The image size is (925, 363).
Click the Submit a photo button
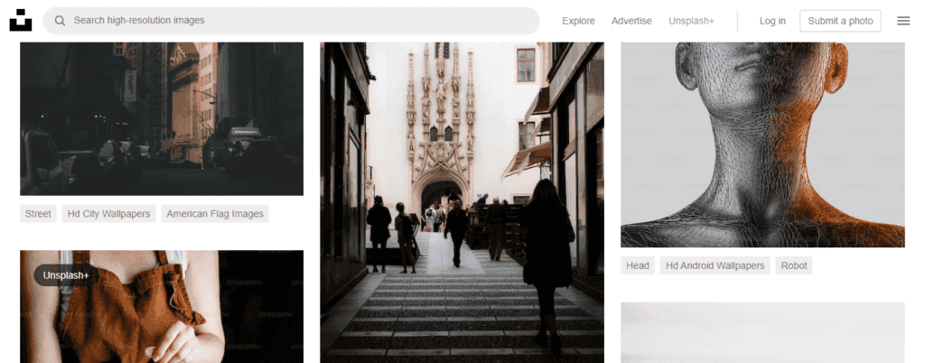coord(840,21)
